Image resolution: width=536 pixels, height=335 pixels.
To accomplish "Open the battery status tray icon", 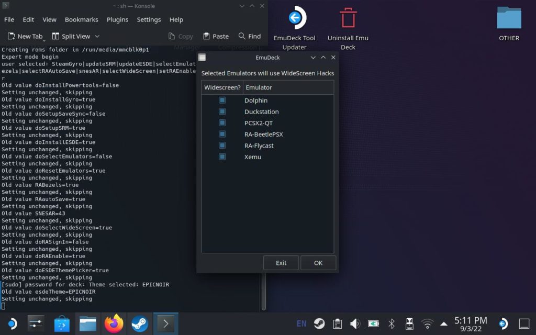I will coord(373,323).
